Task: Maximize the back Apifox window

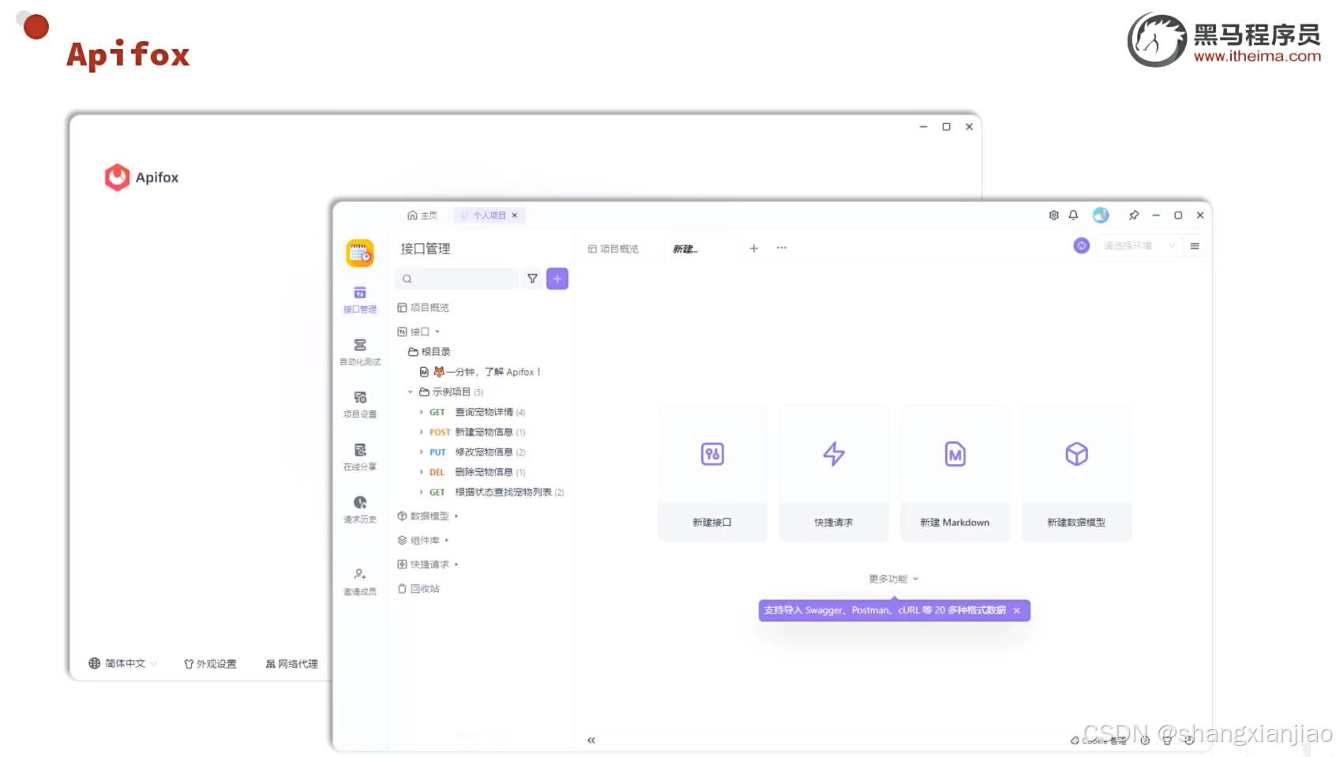Action: pos(946,127)
